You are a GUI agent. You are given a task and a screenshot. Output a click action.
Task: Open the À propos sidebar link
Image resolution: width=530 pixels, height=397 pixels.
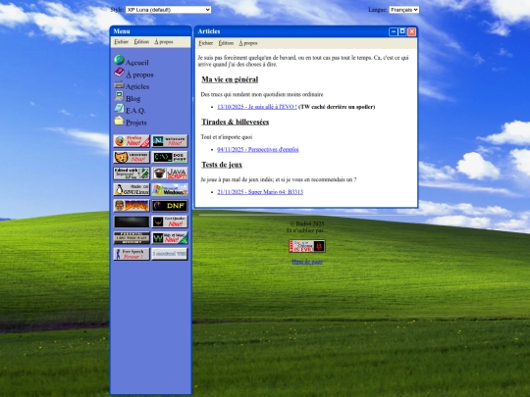point(139,74)
